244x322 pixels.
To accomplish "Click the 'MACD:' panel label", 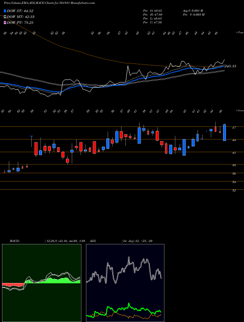I will pyautogui.click(x=14, y=241).
